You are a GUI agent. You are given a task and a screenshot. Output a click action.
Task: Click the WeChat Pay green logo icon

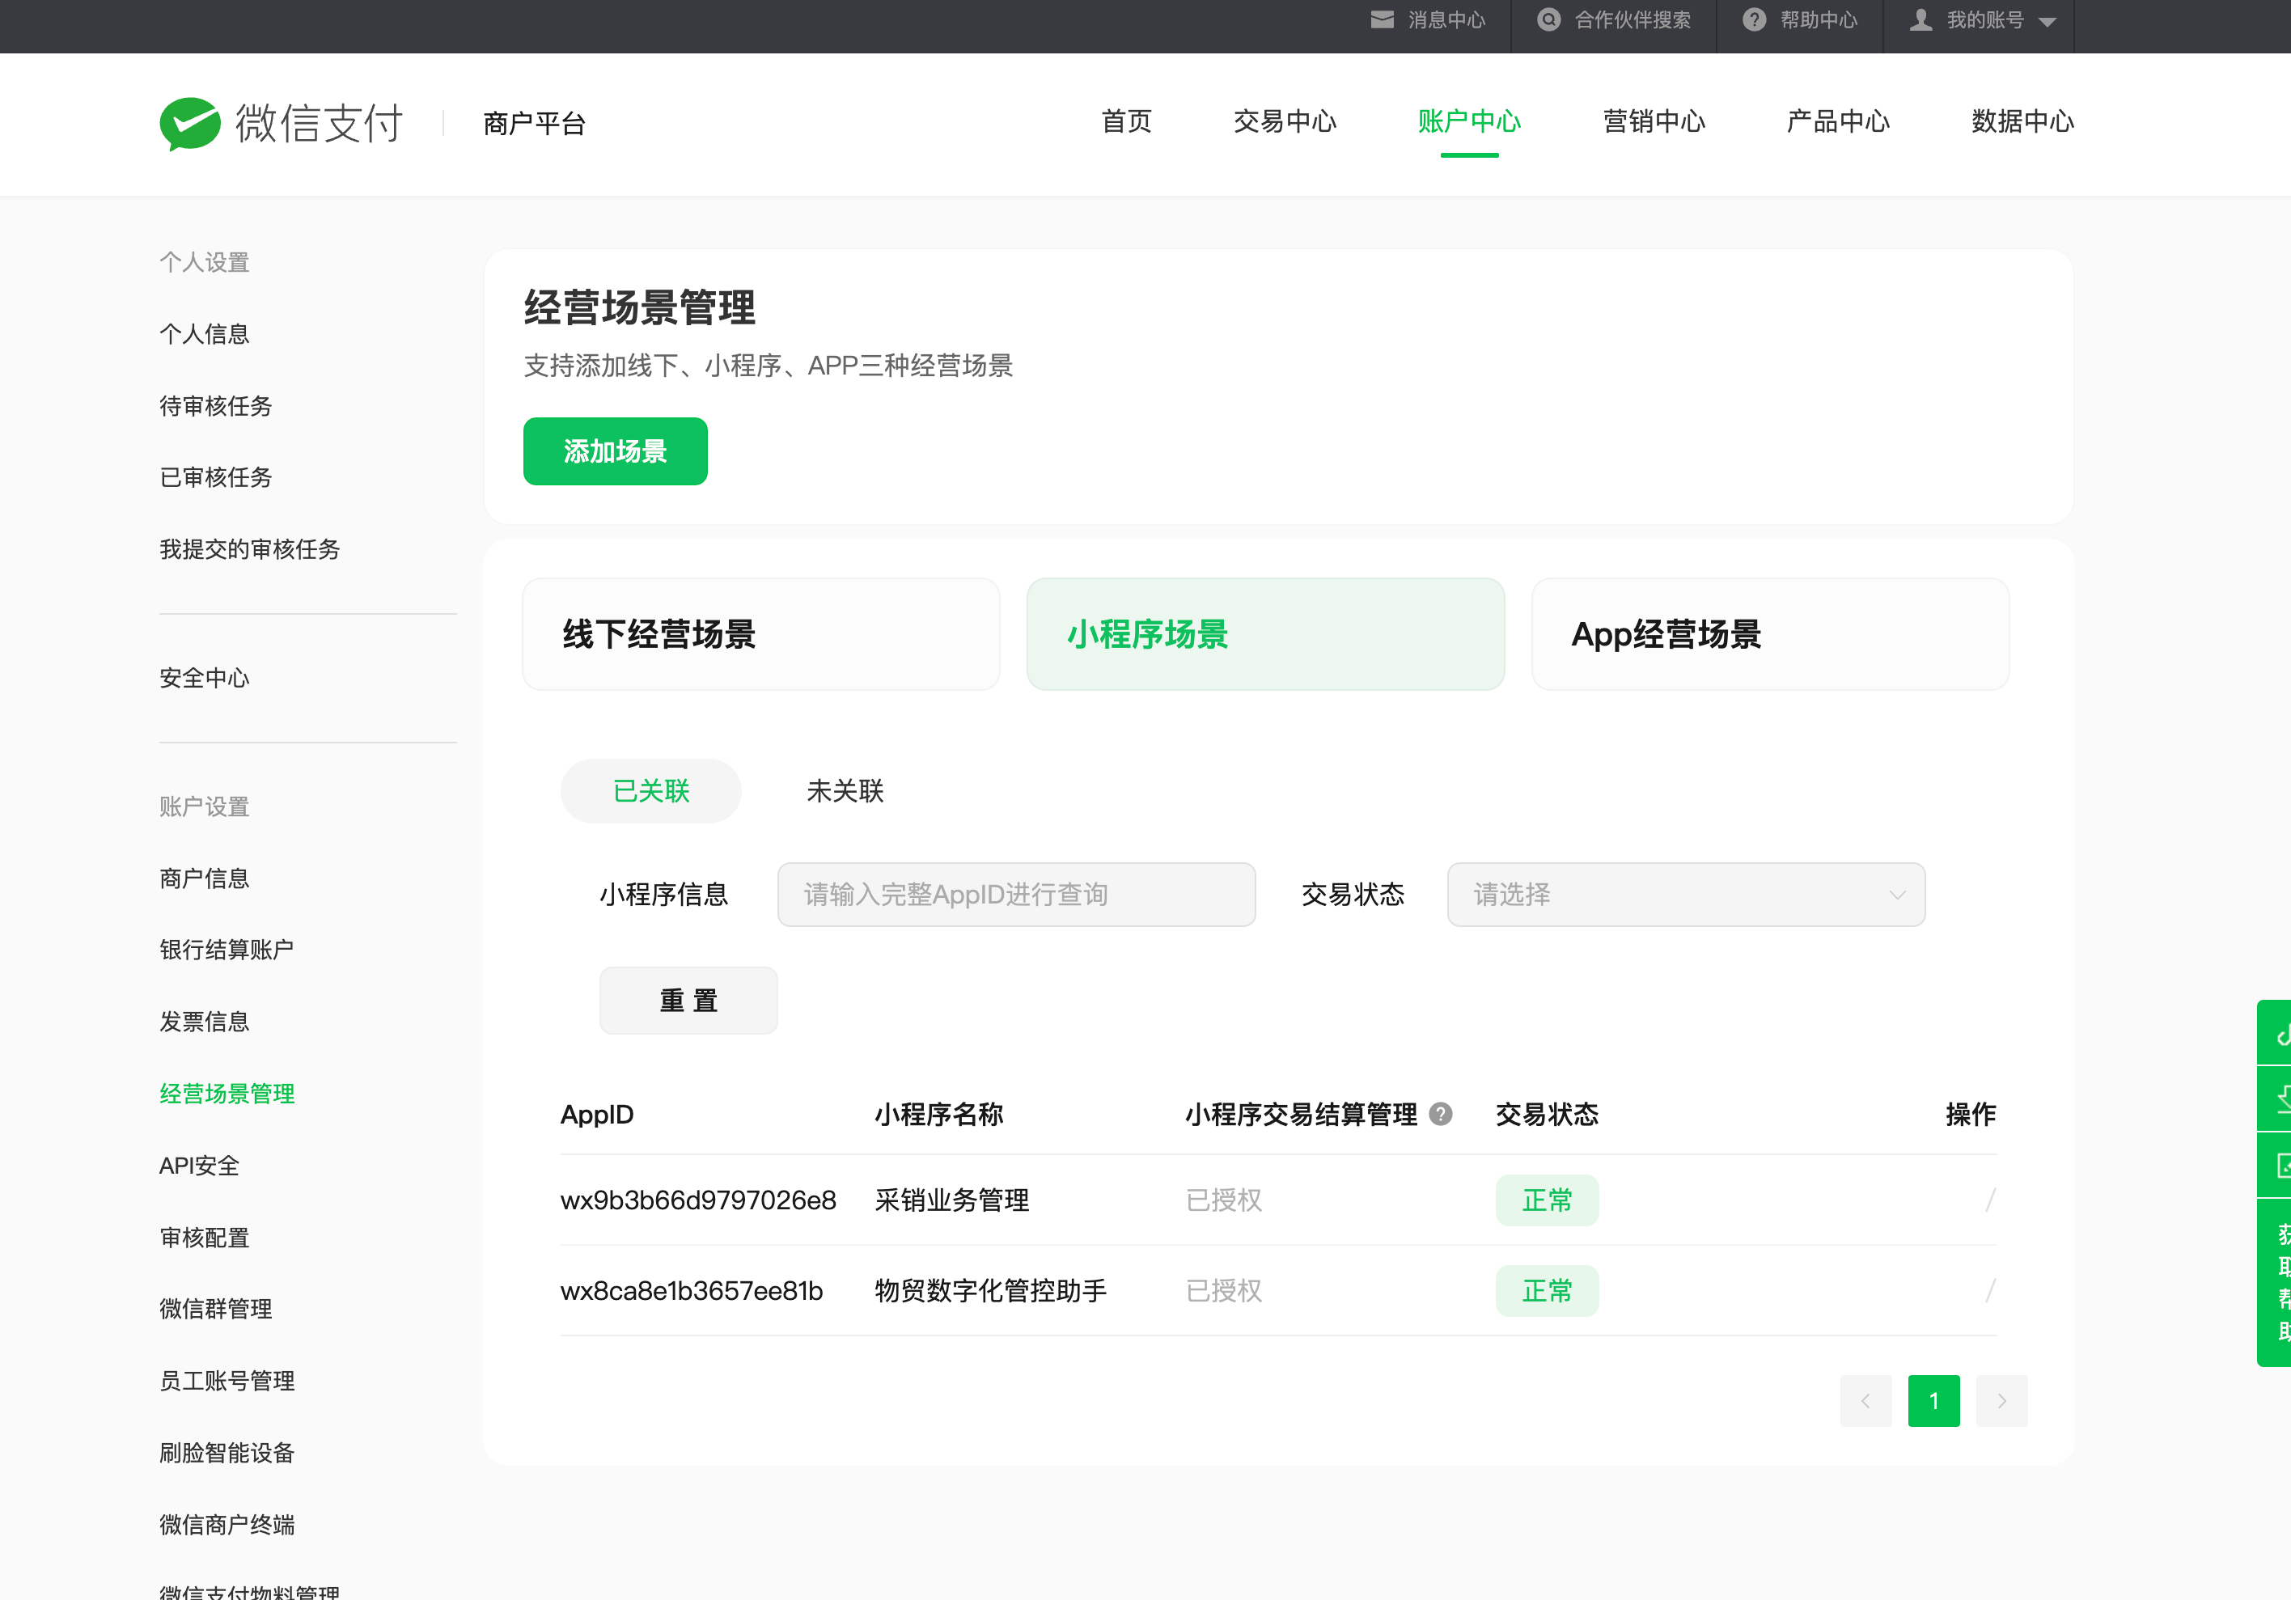[189, 124]
